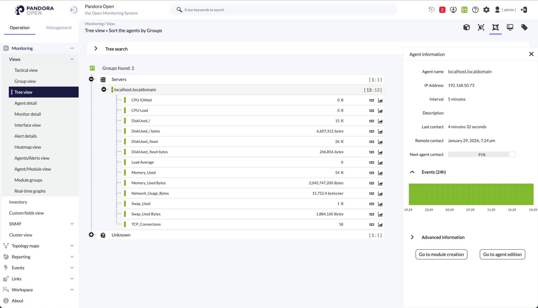Image resolution: width=538 pixels, height=308 pixels.
Task: Collapse the Events (24h) section
Action: 412,172
